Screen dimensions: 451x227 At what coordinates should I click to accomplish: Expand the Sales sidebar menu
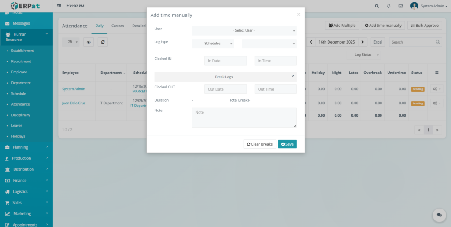26,202
